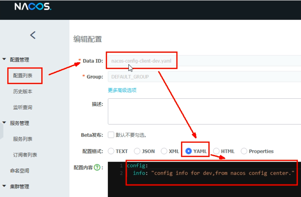Click the Group input field
This screenshot has width=301, height=197.
point(204,77)
